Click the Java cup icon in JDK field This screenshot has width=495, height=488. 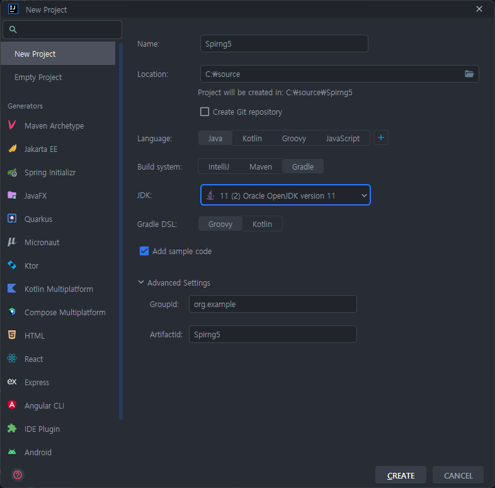[x=210, y=195]
